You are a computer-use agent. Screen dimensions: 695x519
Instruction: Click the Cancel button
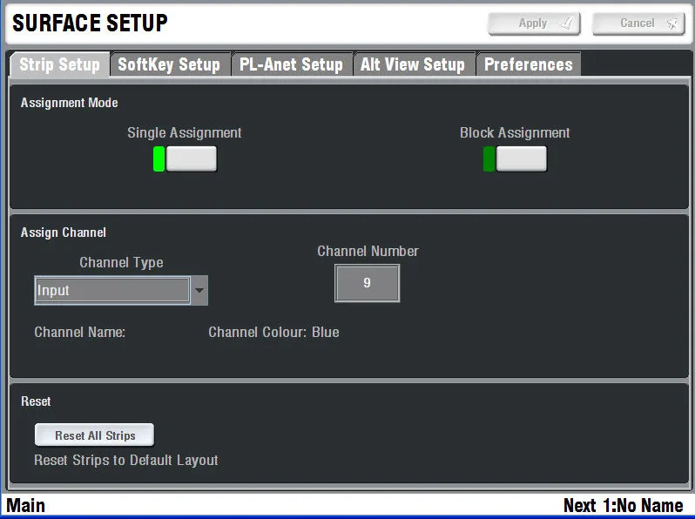(638, 24)
